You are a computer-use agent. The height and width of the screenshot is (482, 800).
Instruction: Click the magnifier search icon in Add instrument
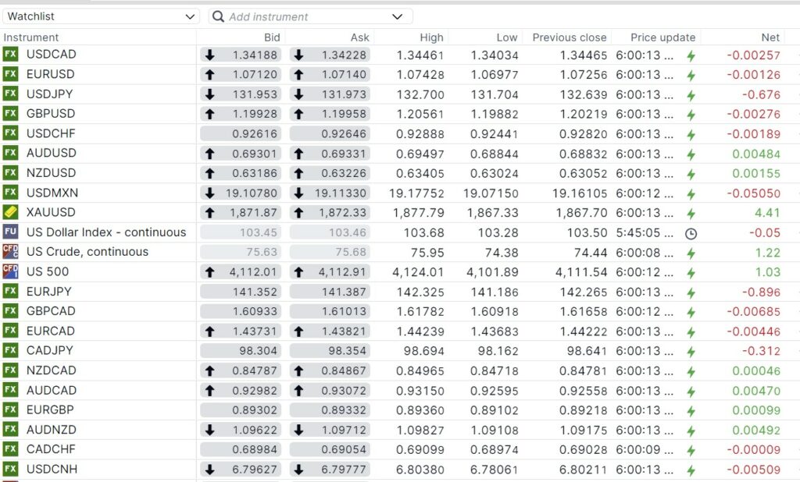click(x=219, y=16)
